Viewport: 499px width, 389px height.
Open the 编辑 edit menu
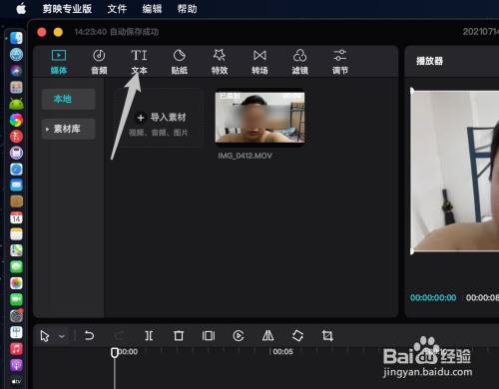tap(152, 9)
